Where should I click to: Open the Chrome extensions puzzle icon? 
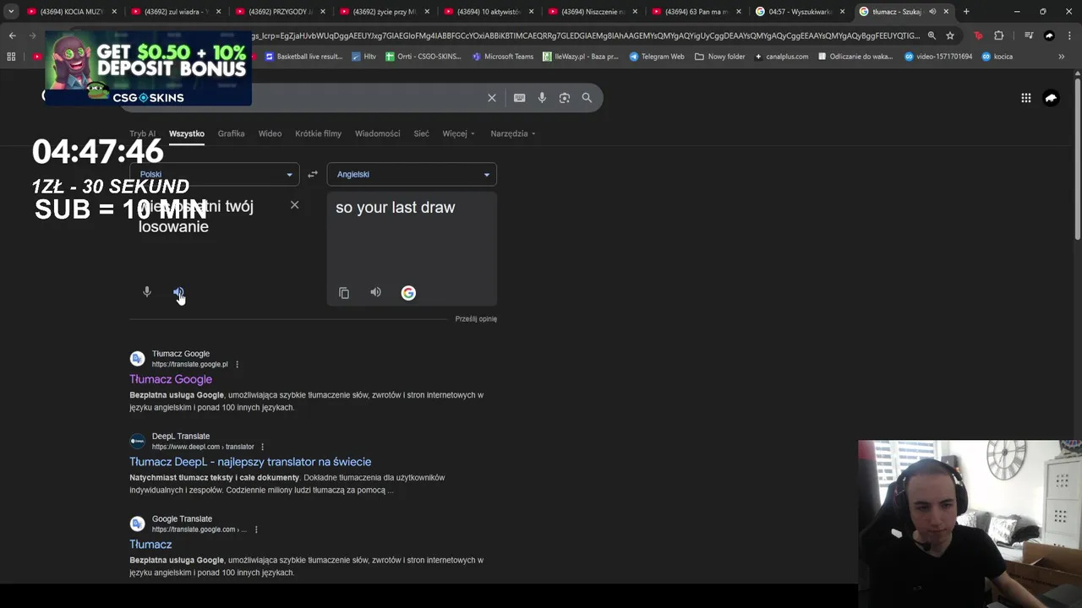999,35
